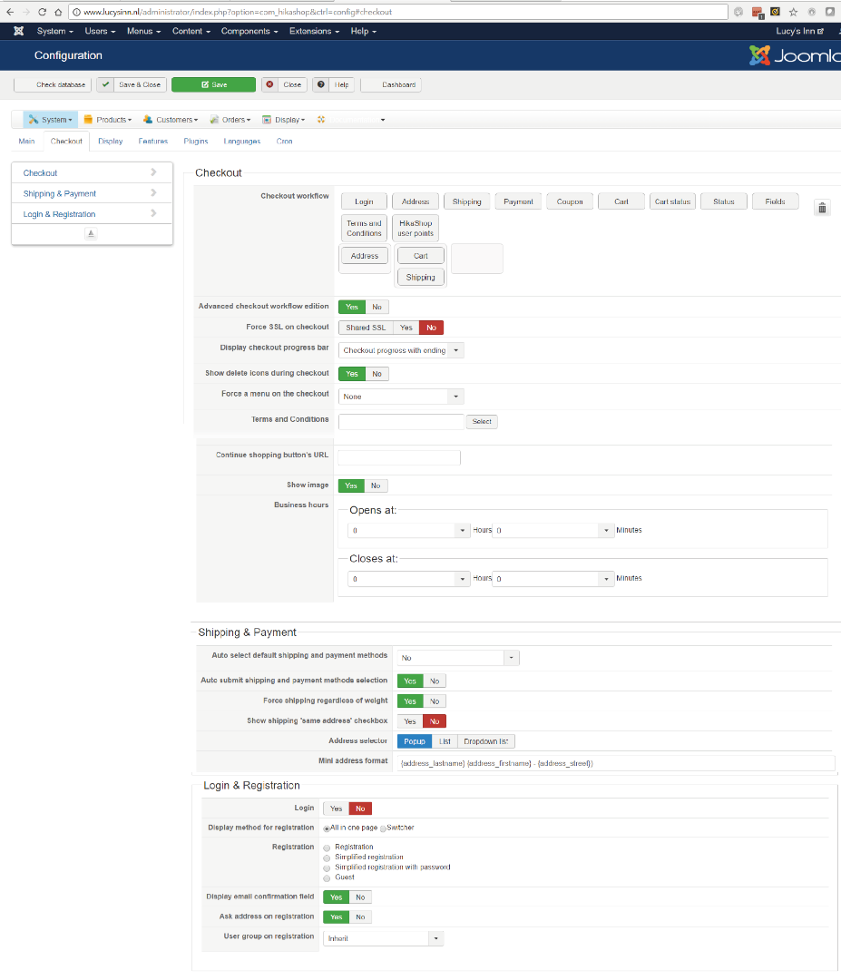
Task: Click the Continue shopping button's URL field
Action: point(399,458)
